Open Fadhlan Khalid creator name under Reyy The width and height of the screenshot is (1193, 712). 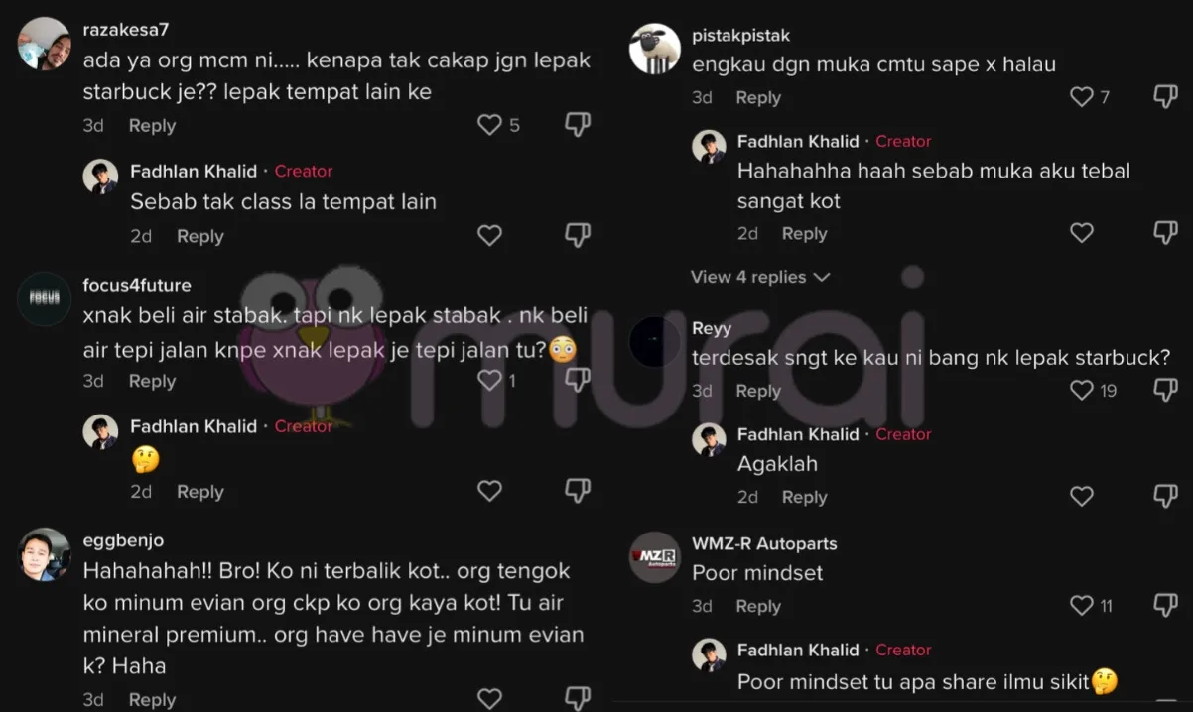click(798, 434)
